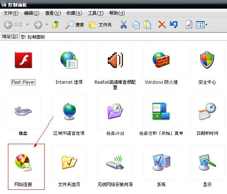Click the properties checkmark page icon

(189, 25)
